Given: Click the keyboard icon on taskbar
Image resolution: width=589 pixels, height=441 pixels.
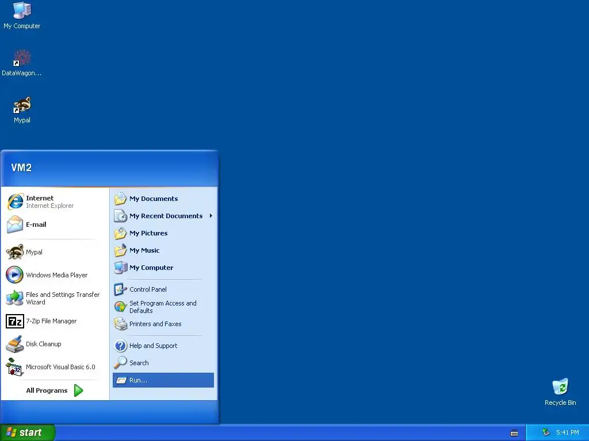Looking at the screenshot, I should [x=514, y=433].
